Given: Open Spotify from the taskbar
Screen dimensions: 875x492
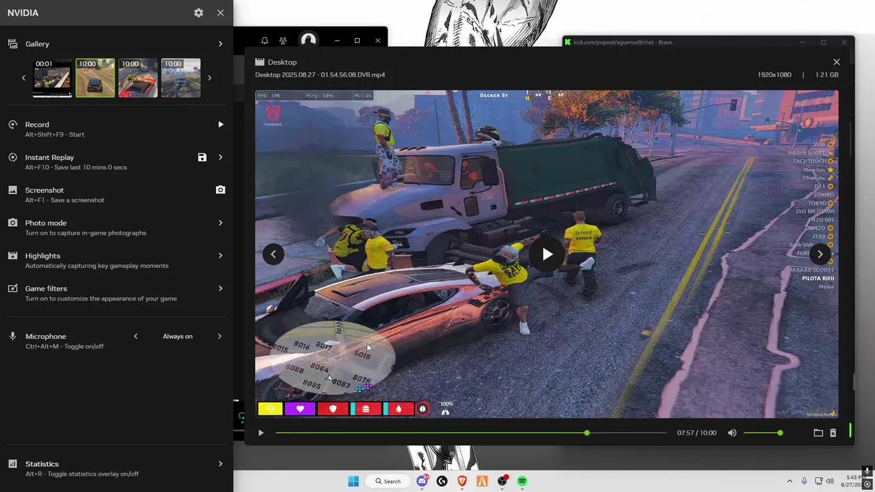Looking at the screenshot, I should coord(522,481).
